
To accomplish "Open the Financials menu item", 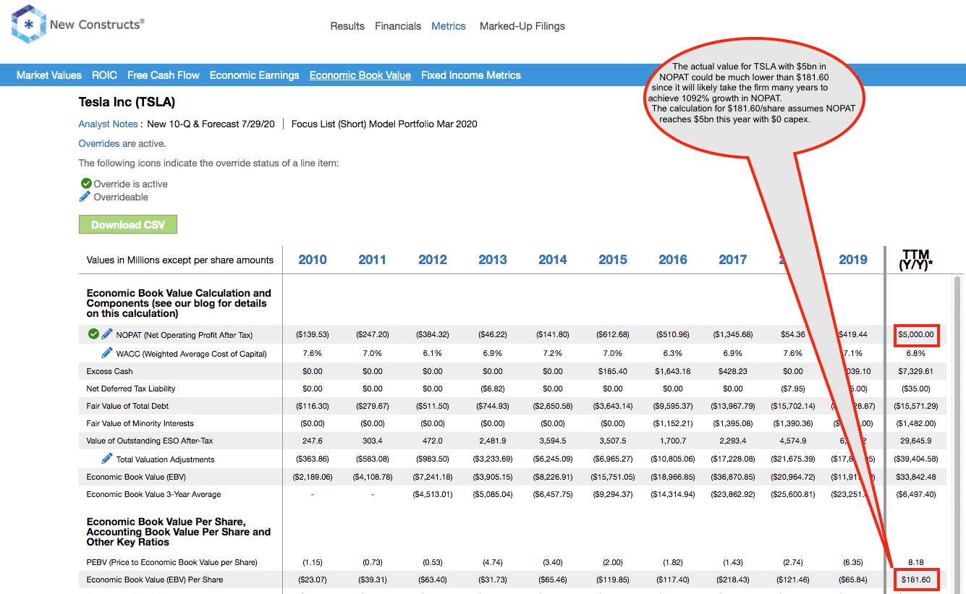I will click(398, 26).
